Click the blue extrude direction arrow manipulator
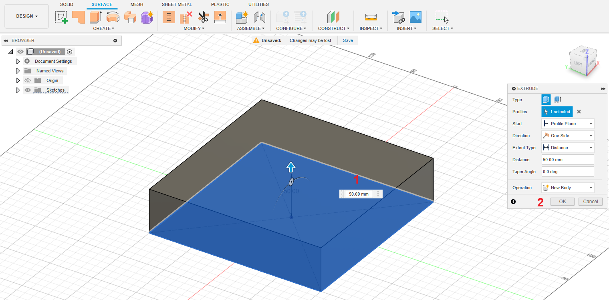The height and width of the screenshot is (300, 609). (291, 167)
